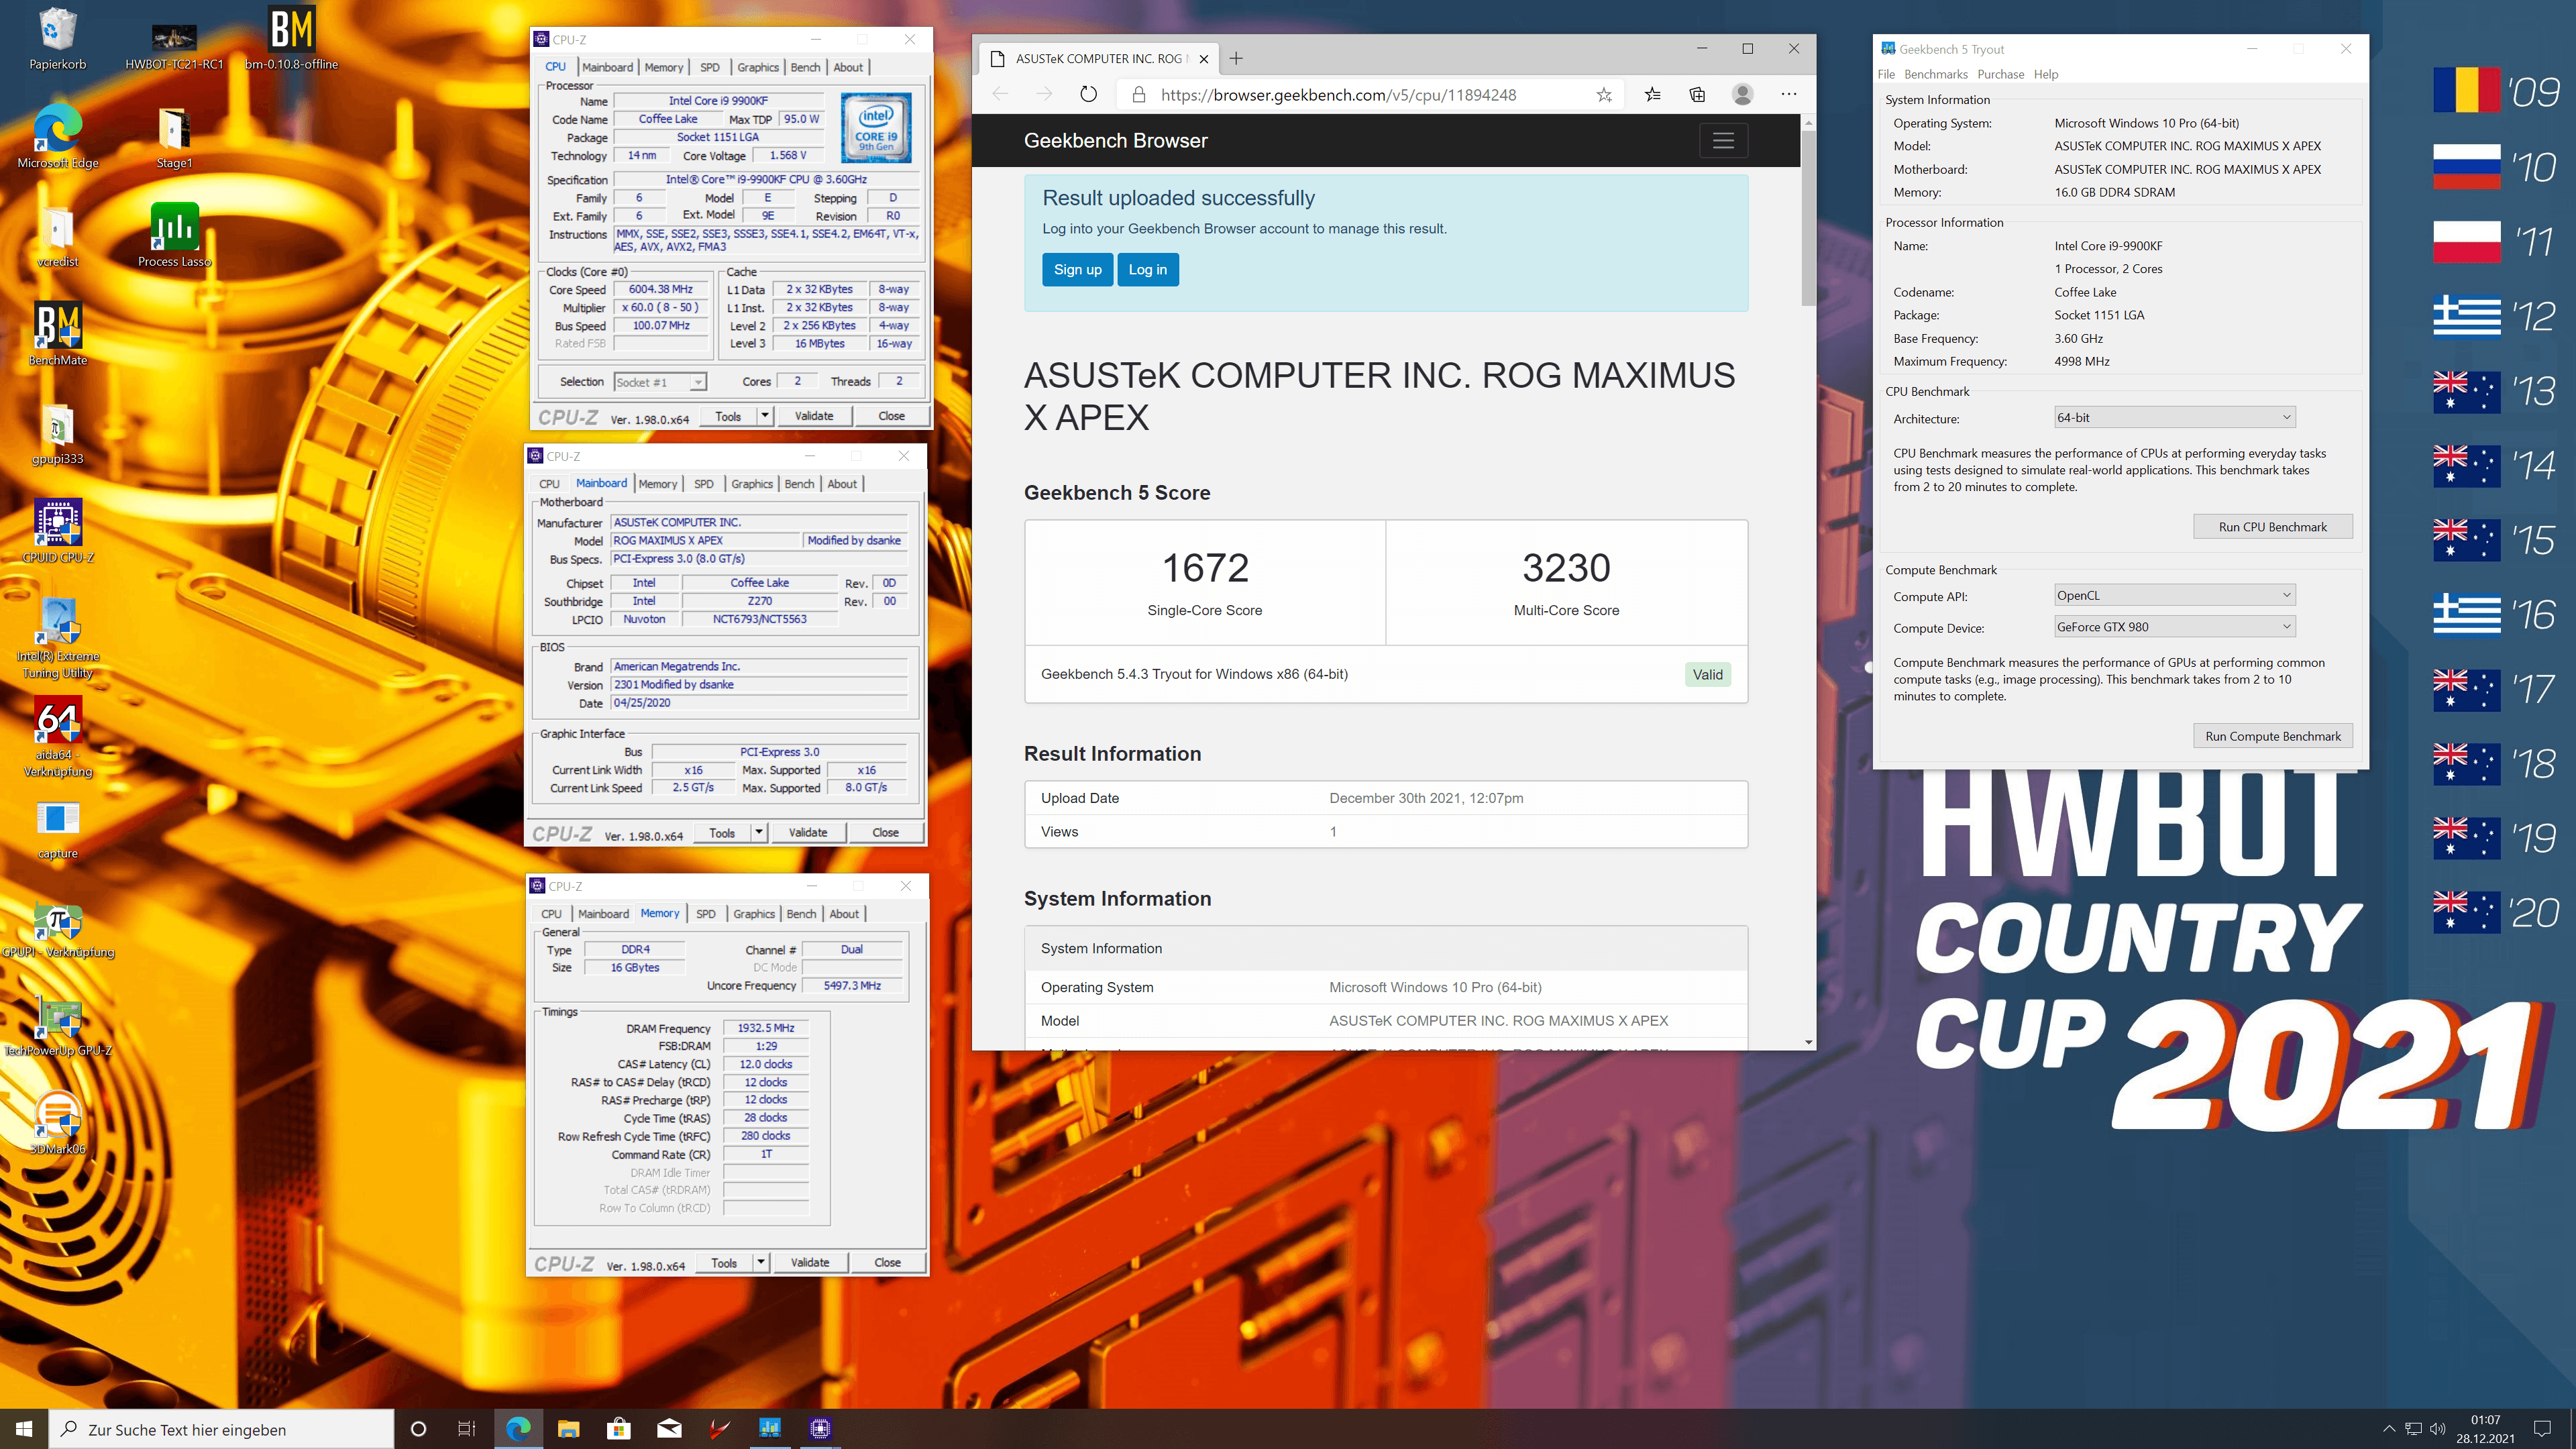This screenshot has height=1449, width=2576.
Task: Open the gpupi333 desktop icon
Action: pyautogui.click(x=58, y=434)
